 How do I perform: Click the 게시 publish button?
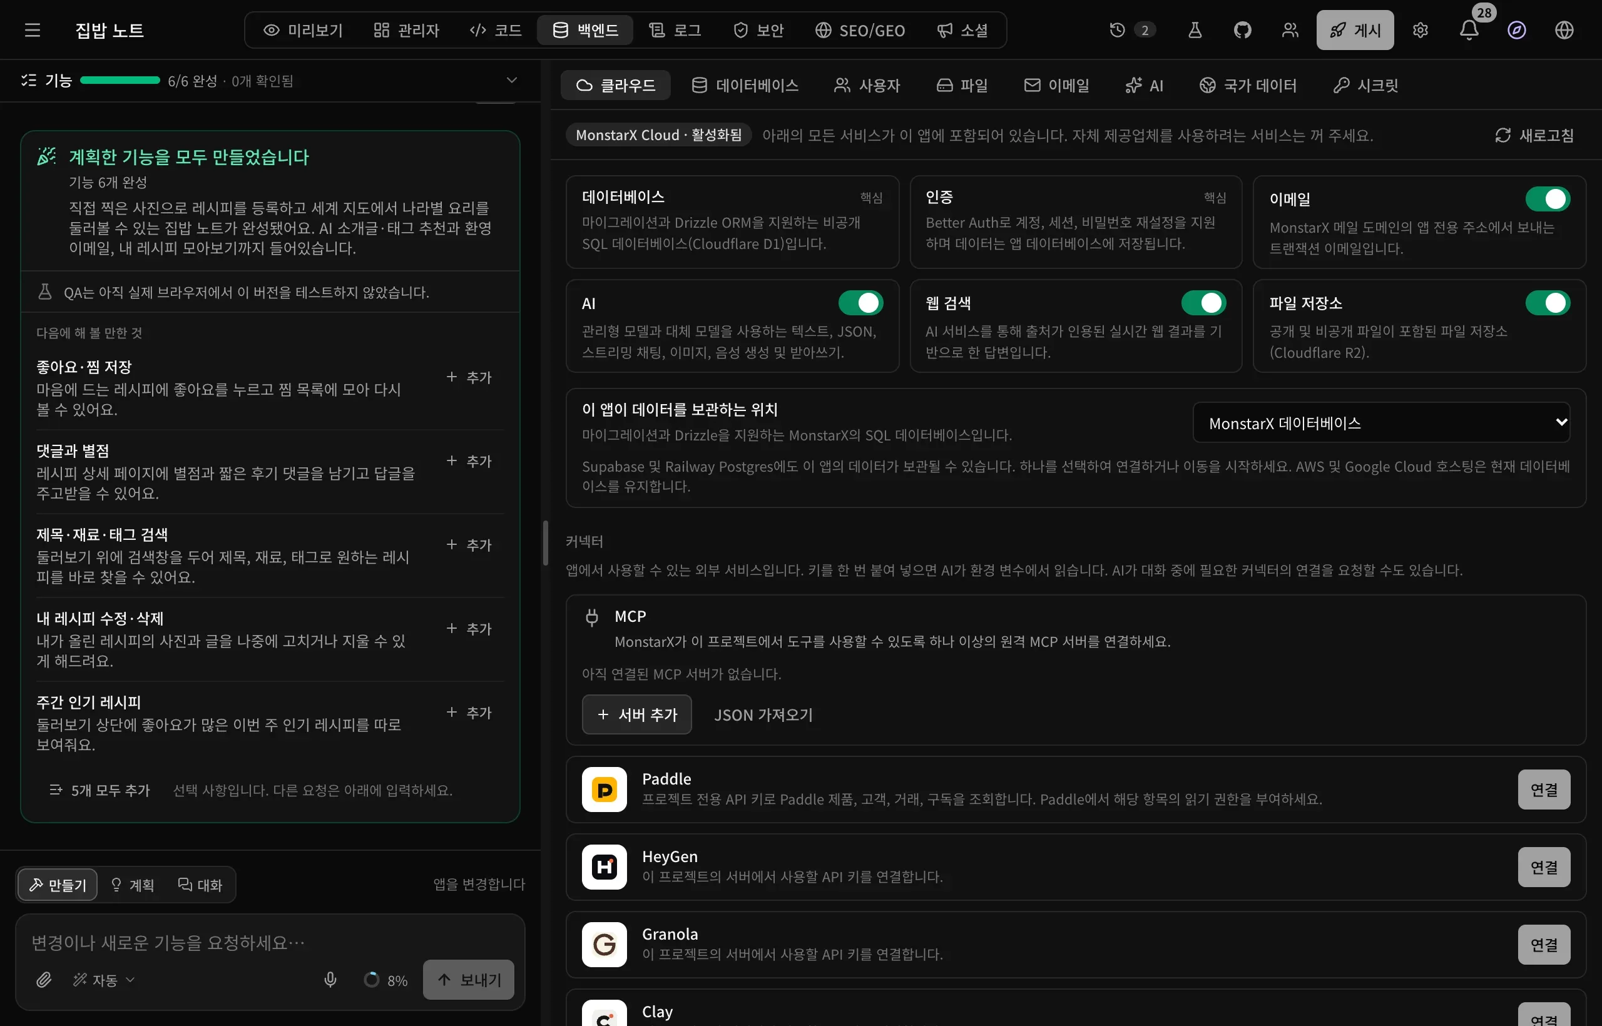point(1355,30)
